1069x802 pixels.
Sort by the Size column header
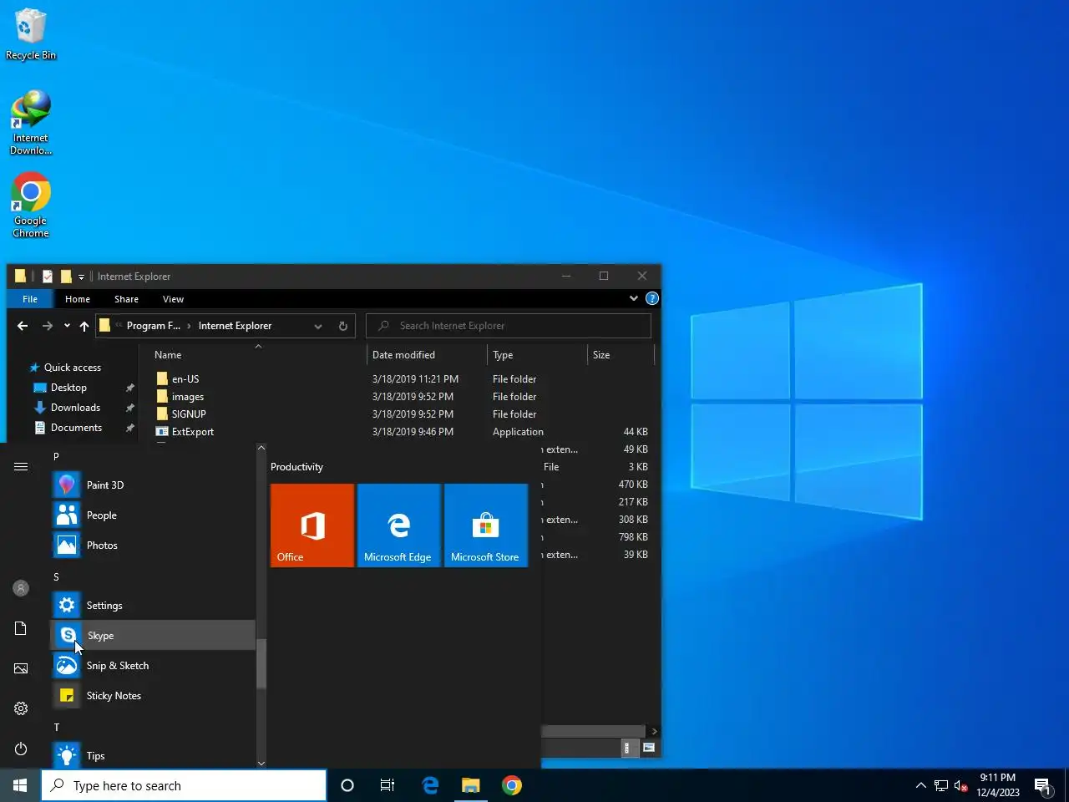click(x=621, y=355)
